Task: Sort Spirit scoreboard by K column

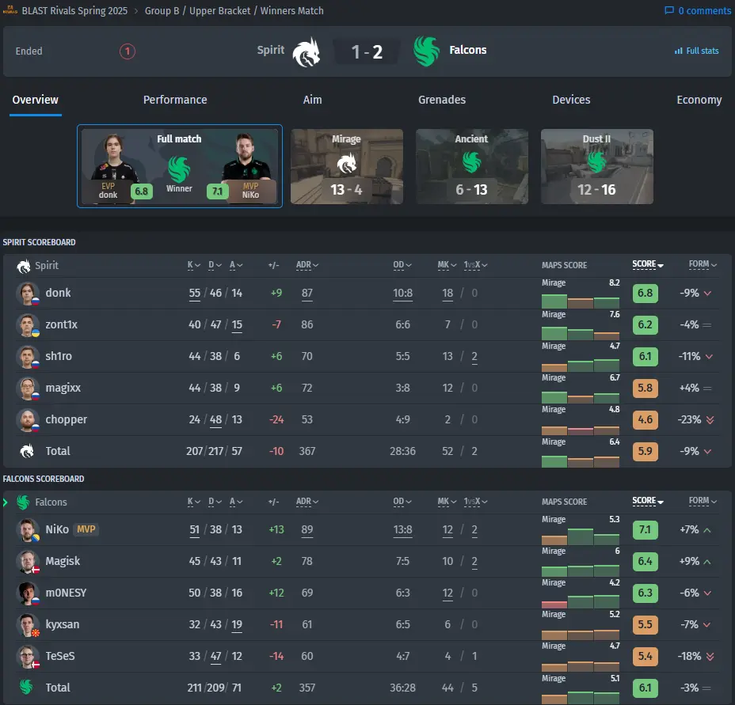Action: click(x=193, y=265)
